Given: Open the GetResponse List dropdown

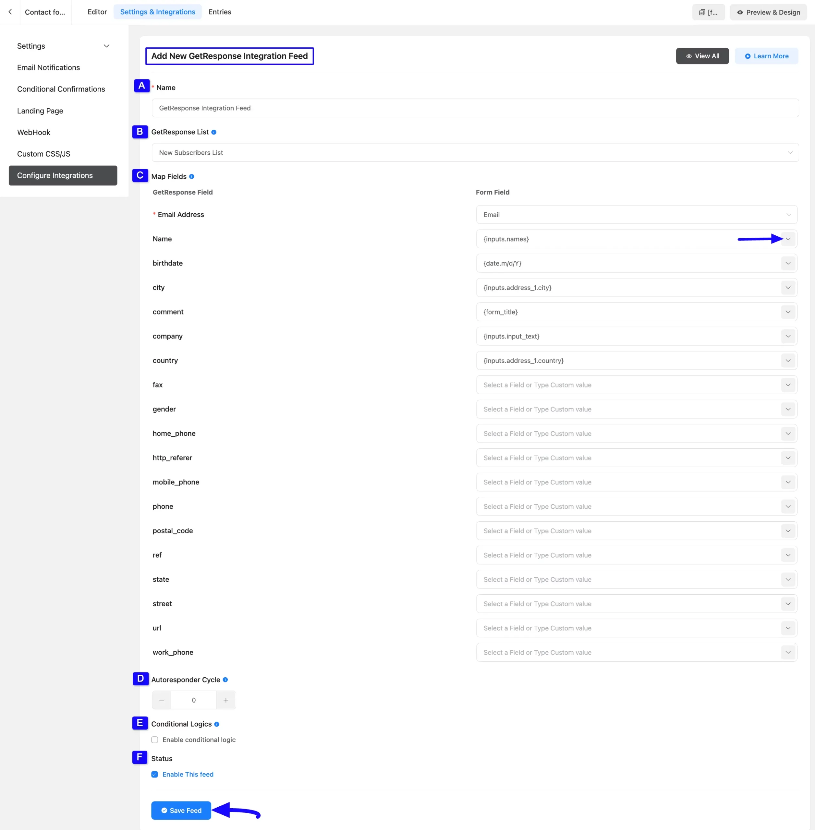Looking at the screenshot, I should (475, 153).
